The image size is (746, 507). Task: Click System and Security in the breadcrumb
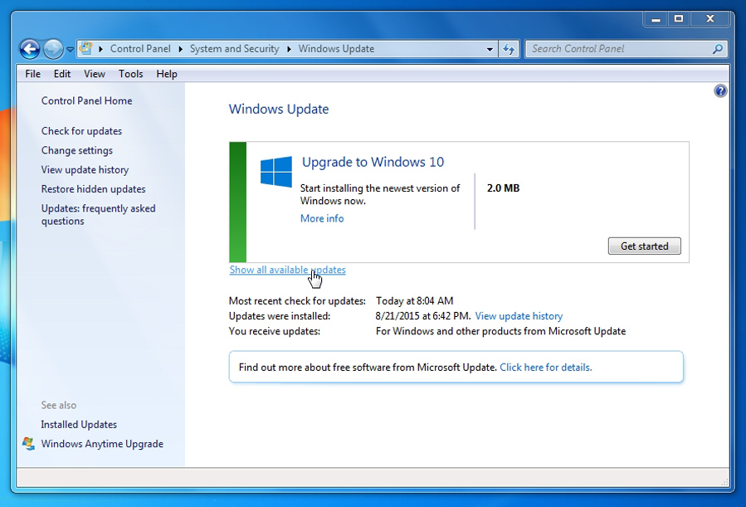(235, 48)
